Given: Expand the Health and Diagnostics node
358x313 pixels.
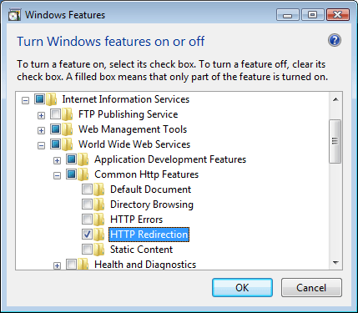Looking at the screenshot, I should [x=57, y=265].
